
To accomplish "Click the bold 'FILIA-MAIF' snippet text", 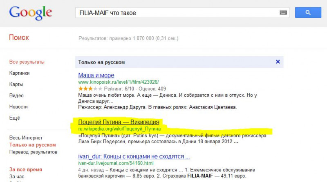I will 200,176.
